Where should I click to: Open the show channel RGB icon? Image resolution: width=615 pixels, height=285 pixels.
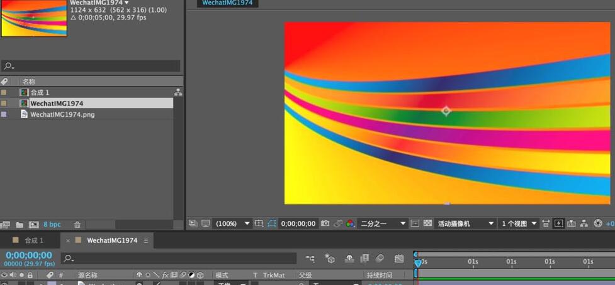click(x=350, y=223)
